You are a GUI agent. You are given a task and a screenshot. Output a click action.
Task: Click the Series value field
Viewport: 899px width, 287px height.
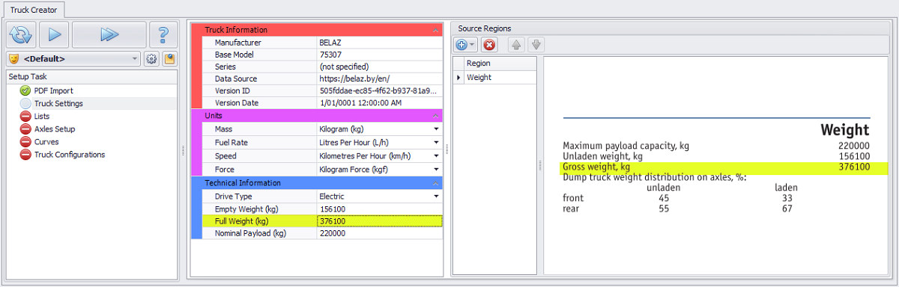point(379,67)
